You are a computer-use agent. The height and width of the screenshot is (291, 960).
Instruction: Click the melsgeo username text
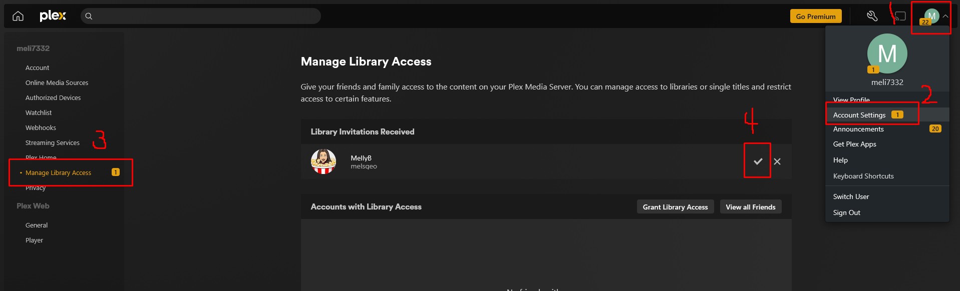[364, 166]
